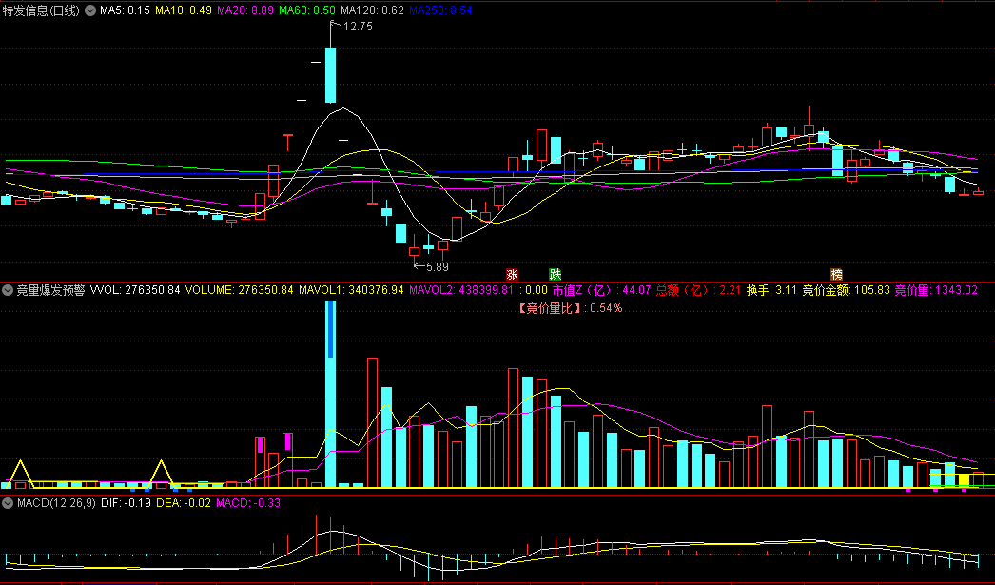
Task: Click the 竞价金额: 105.83 value
Action: [x=846, y=290]
